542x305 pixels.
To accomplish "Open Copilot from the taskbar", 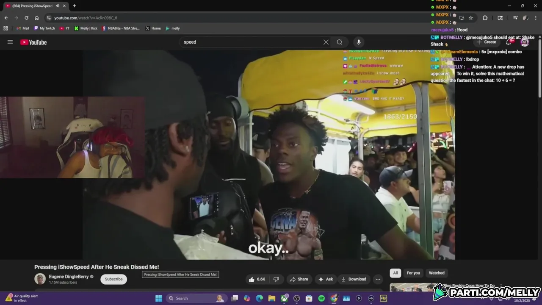I will (247, 298).
